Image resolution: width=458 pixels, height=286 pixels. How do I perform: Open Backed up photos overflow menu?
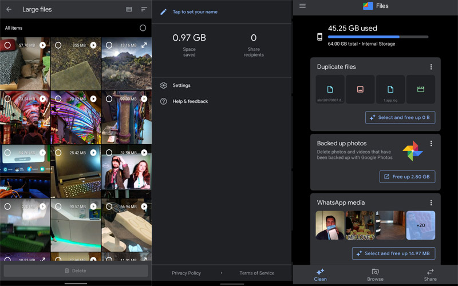[x=431, y=144]
